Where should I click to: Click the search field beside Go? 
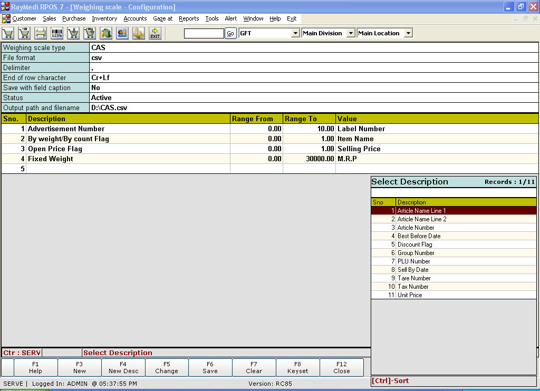pyautogui.click(x=204, y=33)
